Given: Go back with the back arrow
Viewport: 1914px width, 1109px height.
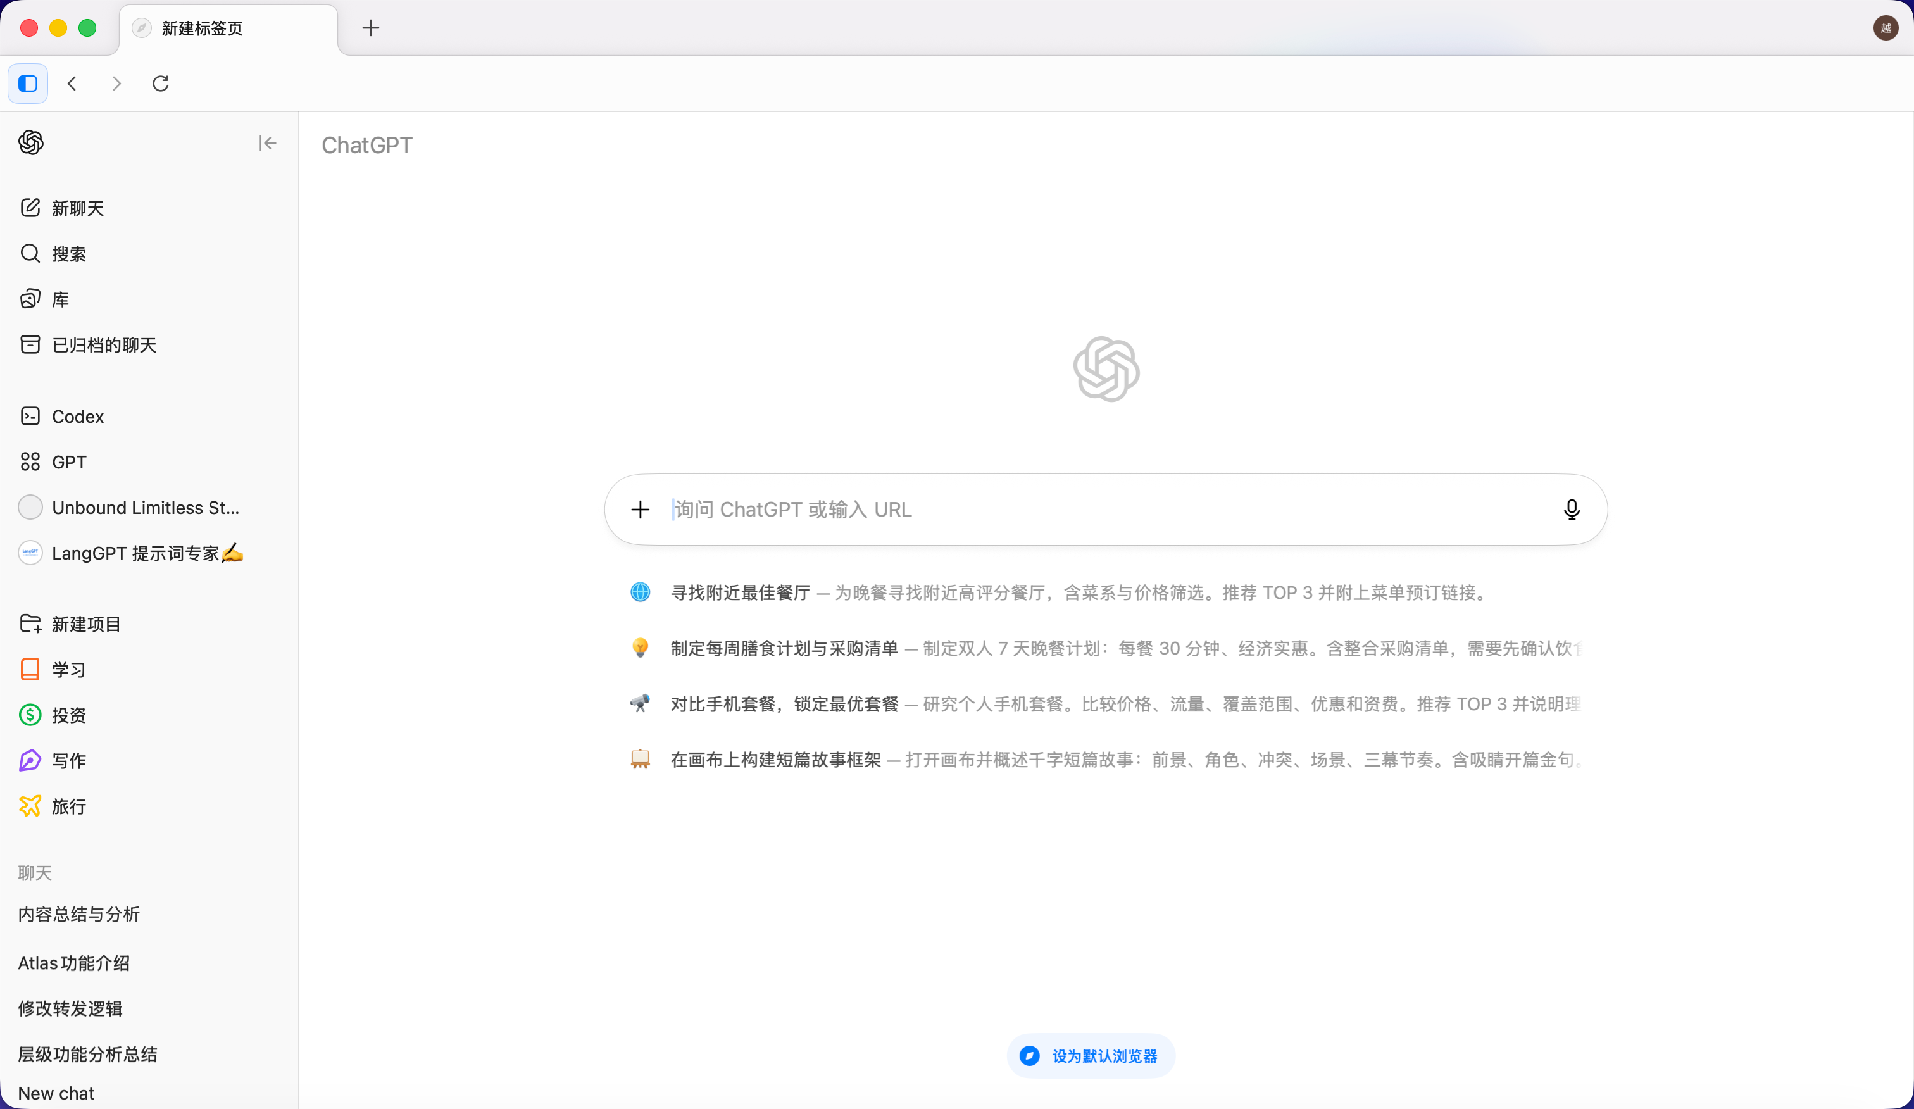Looking at the screenshot, I should (72, 84).
